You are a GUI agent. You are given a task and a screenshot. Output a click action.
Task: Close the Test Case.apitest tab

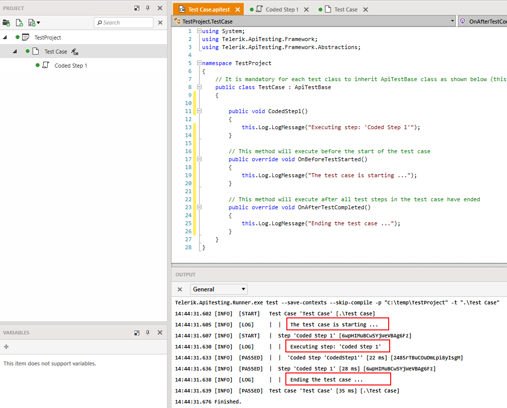click(238, 10)
